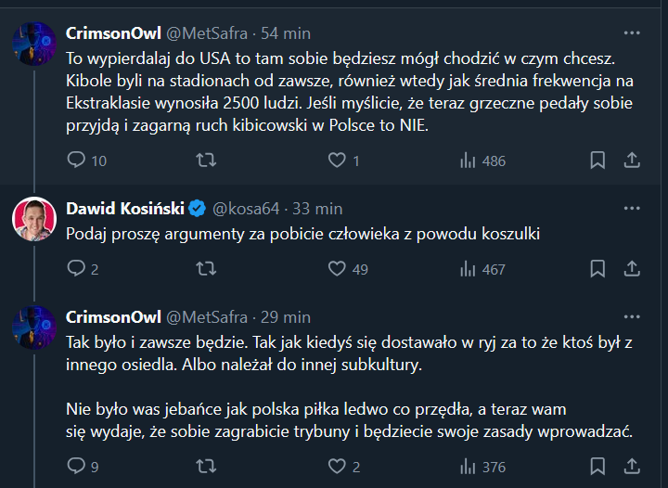
Task: Open more options for first tweet
Action: click(632, 32)
